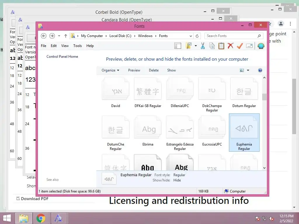Open the view options dropdown arrow
The height and width of the screenshot is (224, 299).
248,70
